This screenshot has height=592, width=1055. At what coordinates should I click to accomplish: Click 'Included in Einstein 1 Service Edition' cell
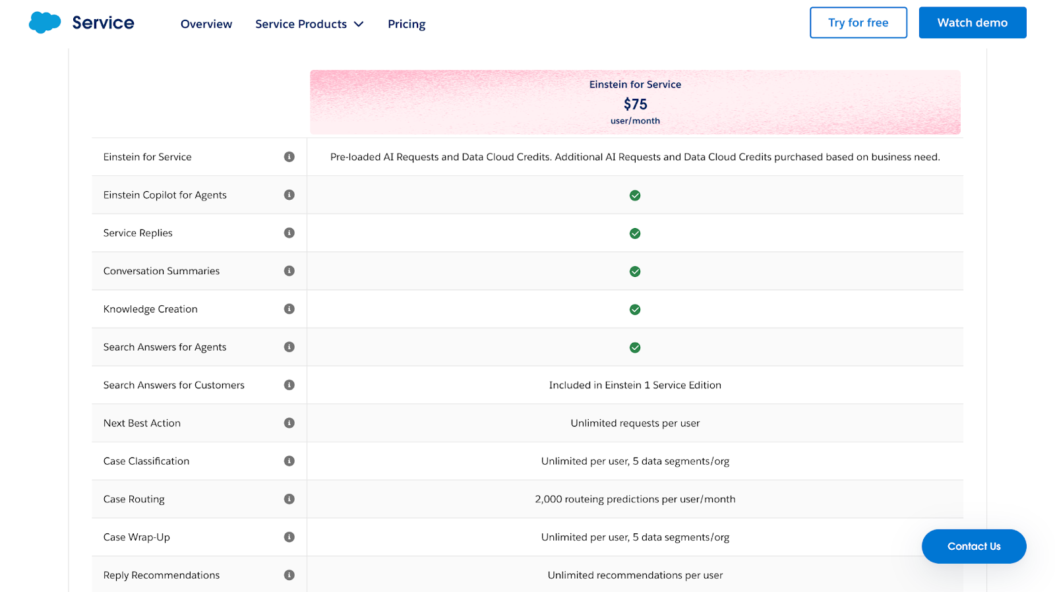click(635, 385)
